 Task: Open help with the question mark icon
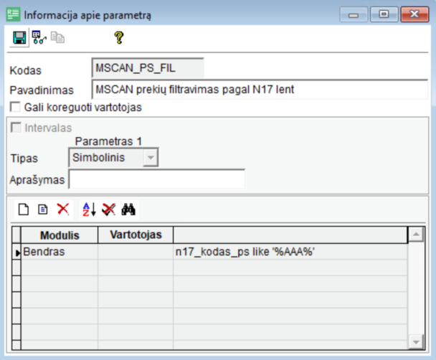tap(119, 38)
